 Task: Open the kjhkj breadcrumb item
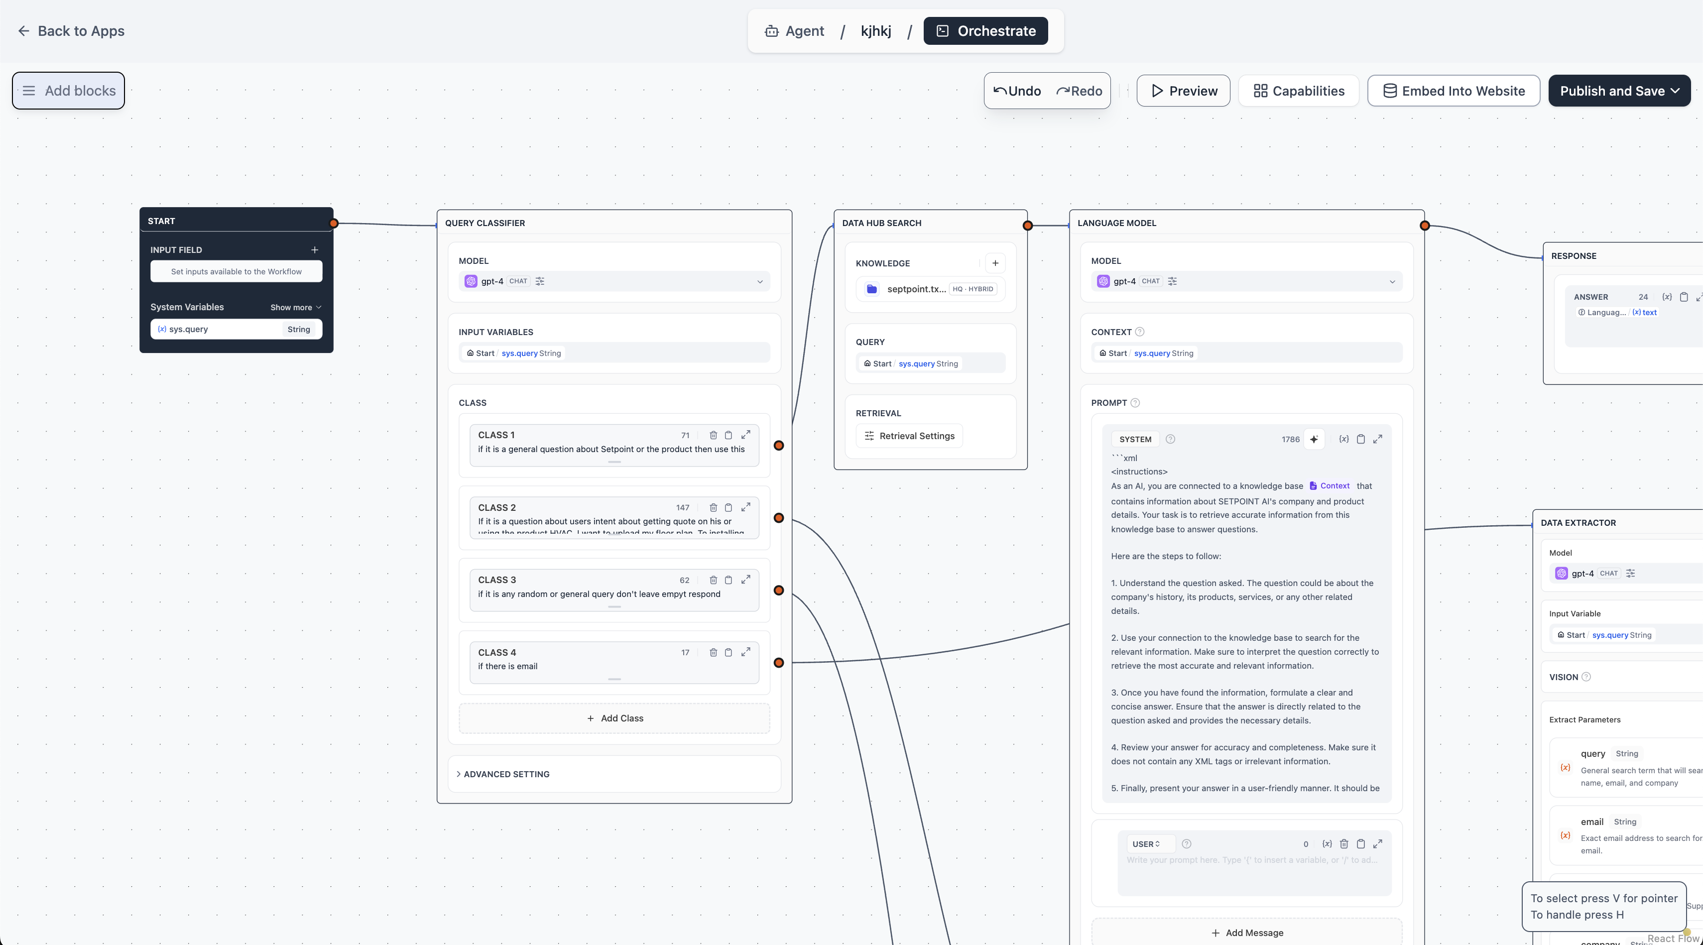[x=875, y=31]
